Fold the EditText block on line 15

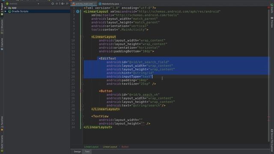click(x=83, y=59)
